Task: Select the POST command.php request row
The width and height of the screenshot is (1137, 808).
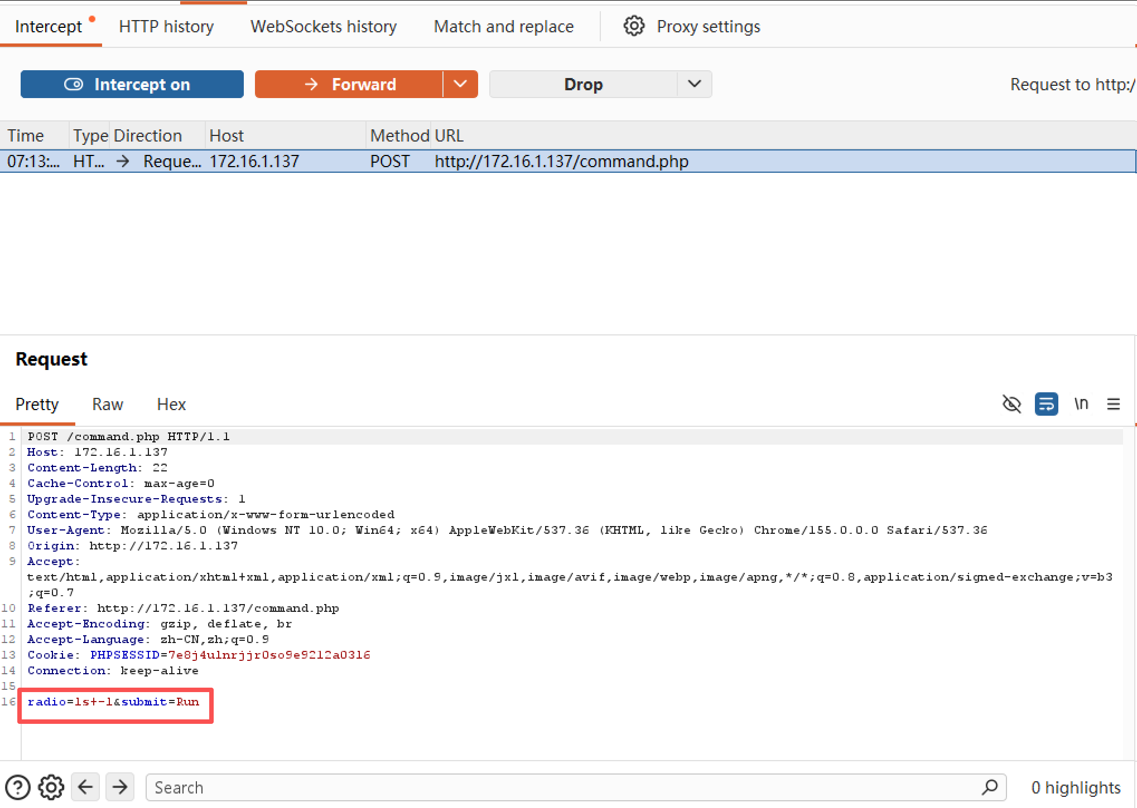Action: tap(568, 161)
